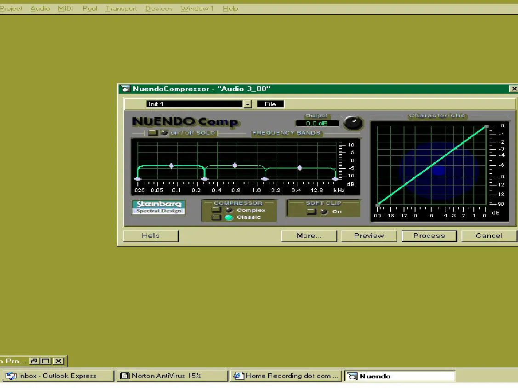Close the NuendoCompressor dialog
The width and height of the screenshot is (518, 388).
[x=514, y=89]
